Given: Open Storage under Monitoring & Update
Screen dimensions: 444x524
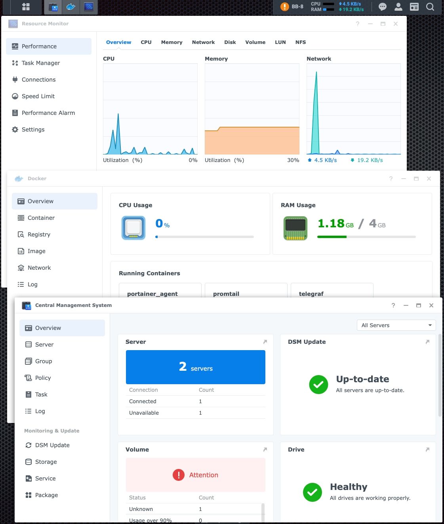Looking at the screenshot, I should tap(62, 462).
